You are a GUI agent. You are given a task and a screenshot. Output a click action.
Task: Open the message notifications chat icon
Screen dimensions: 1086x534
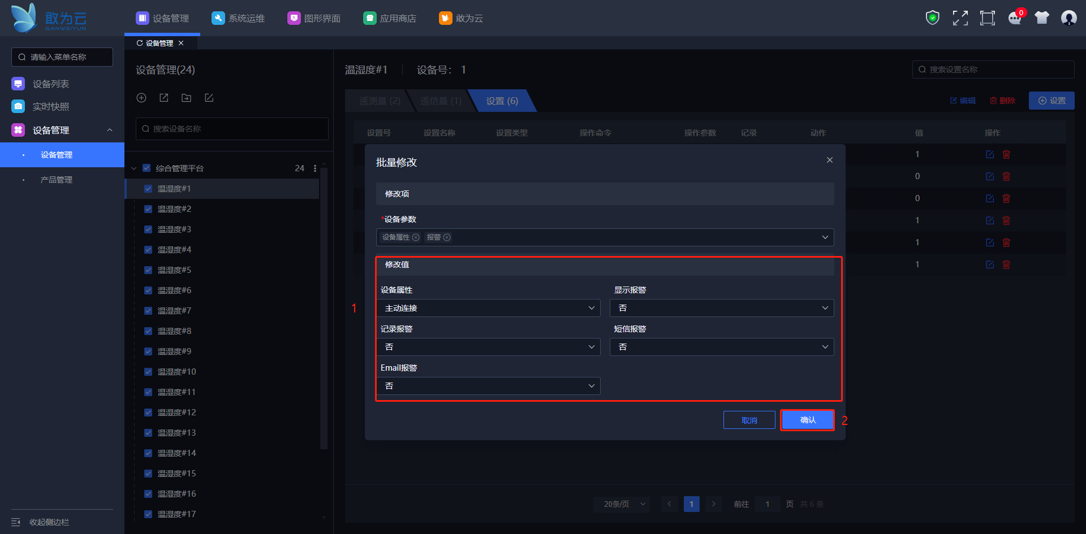pos(1015,19)
